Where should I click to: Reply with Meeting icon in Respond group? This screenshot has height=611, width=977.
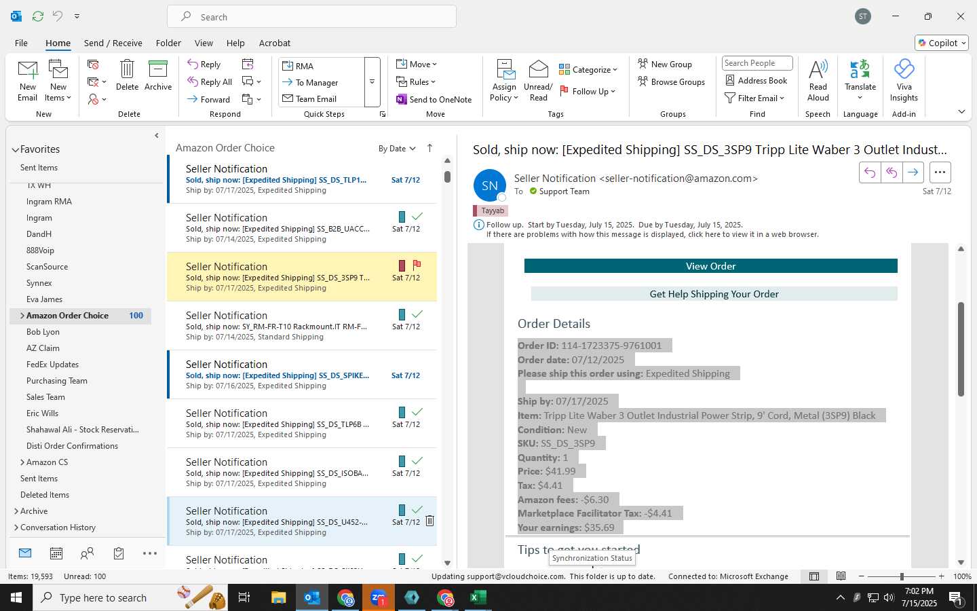pyautogui.click(x=248, y=64)
